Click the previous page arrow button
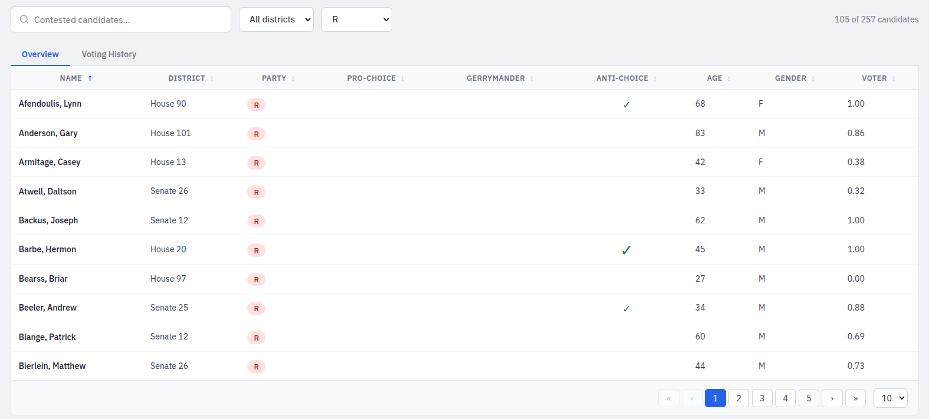The height and width of the screenshot is (419, 929). pos(692,398)
